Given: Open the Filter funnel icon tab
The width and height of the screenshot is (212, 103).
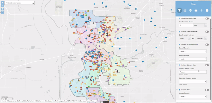Looking at the screenshot, I should tap(179, 10).
